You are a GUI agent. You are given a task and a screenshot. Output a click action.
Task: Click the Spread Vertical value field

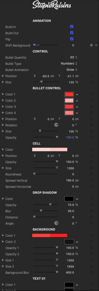[x=71, y=180]
